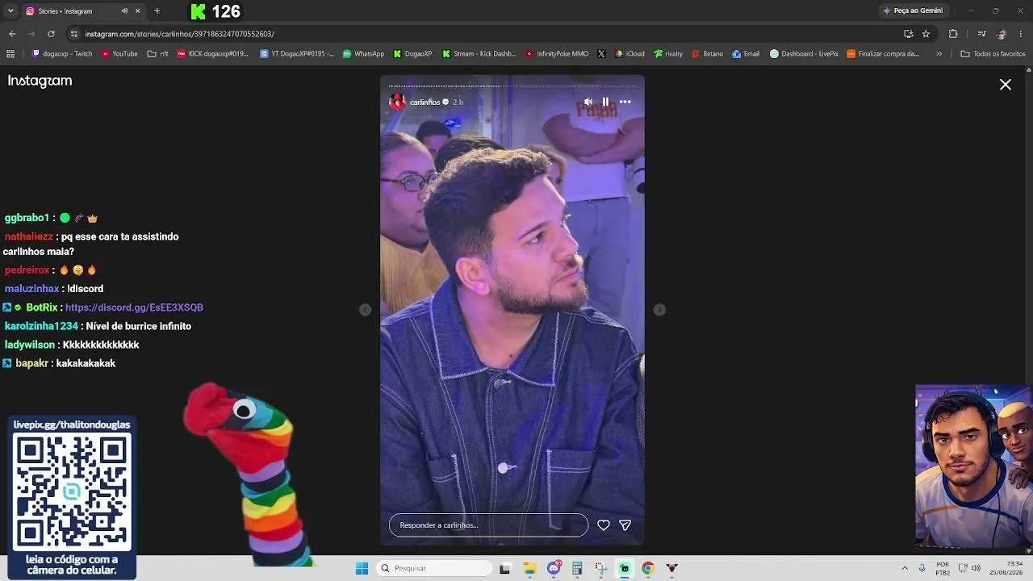The image size is (1033, 581).
Task: Open the carlinhos username link
Action: 424,102
